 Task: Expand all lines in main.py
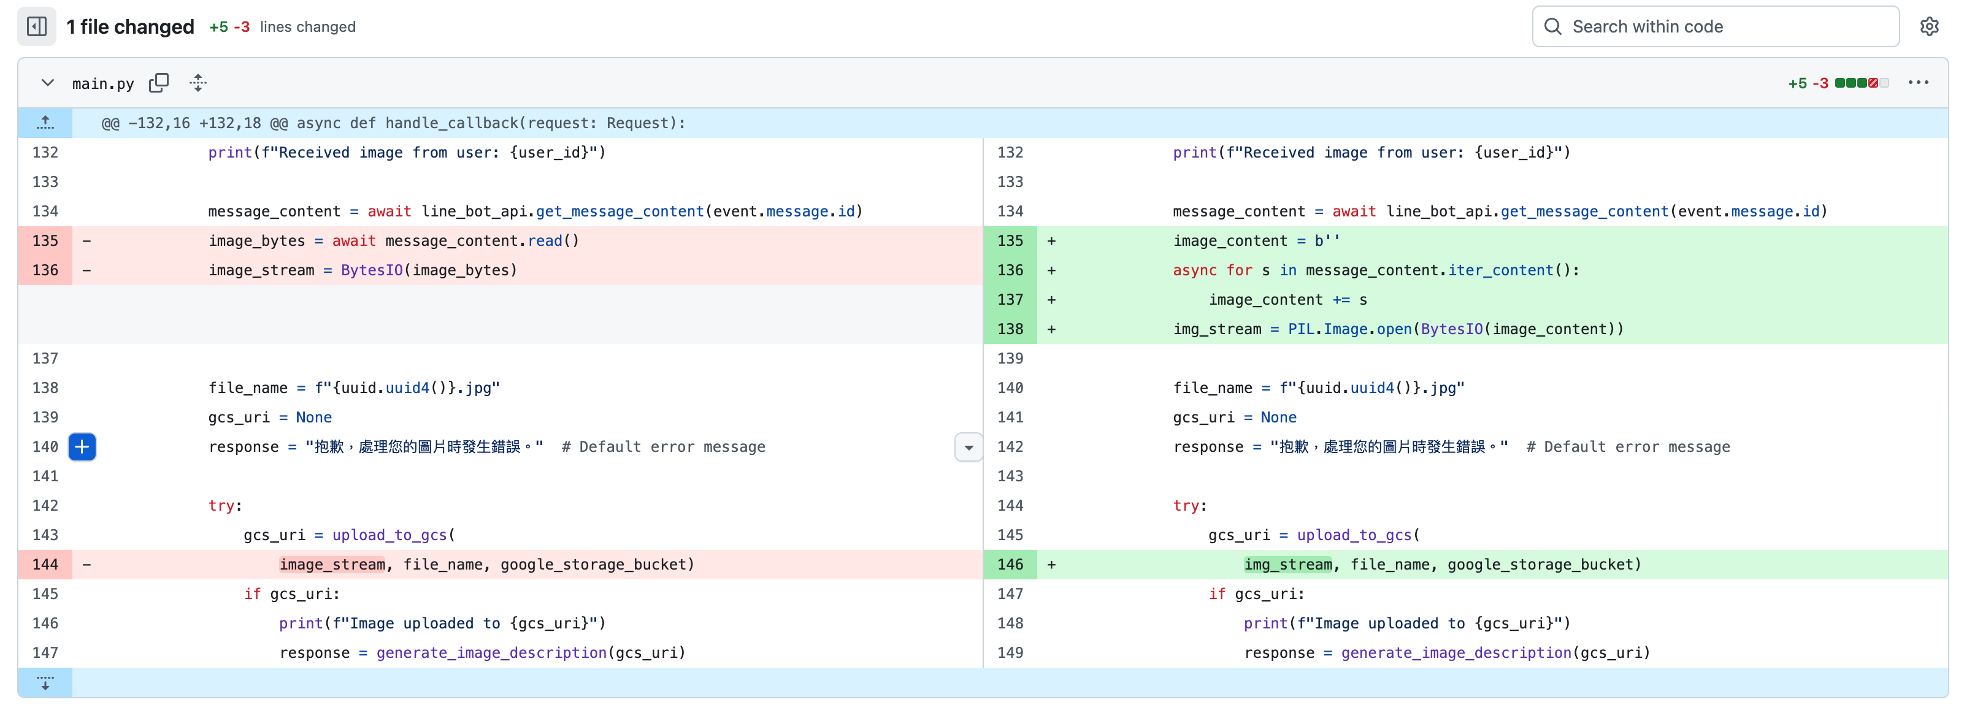pos(198,83)
